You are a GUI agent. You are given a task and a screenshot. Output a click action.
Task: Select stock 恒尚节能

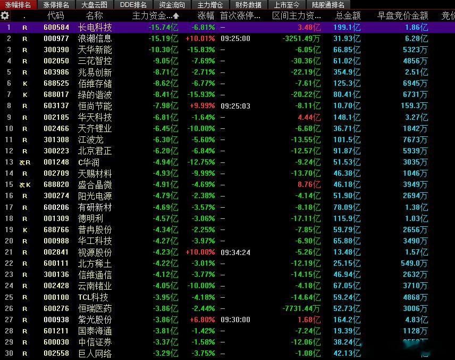[95, 106]
